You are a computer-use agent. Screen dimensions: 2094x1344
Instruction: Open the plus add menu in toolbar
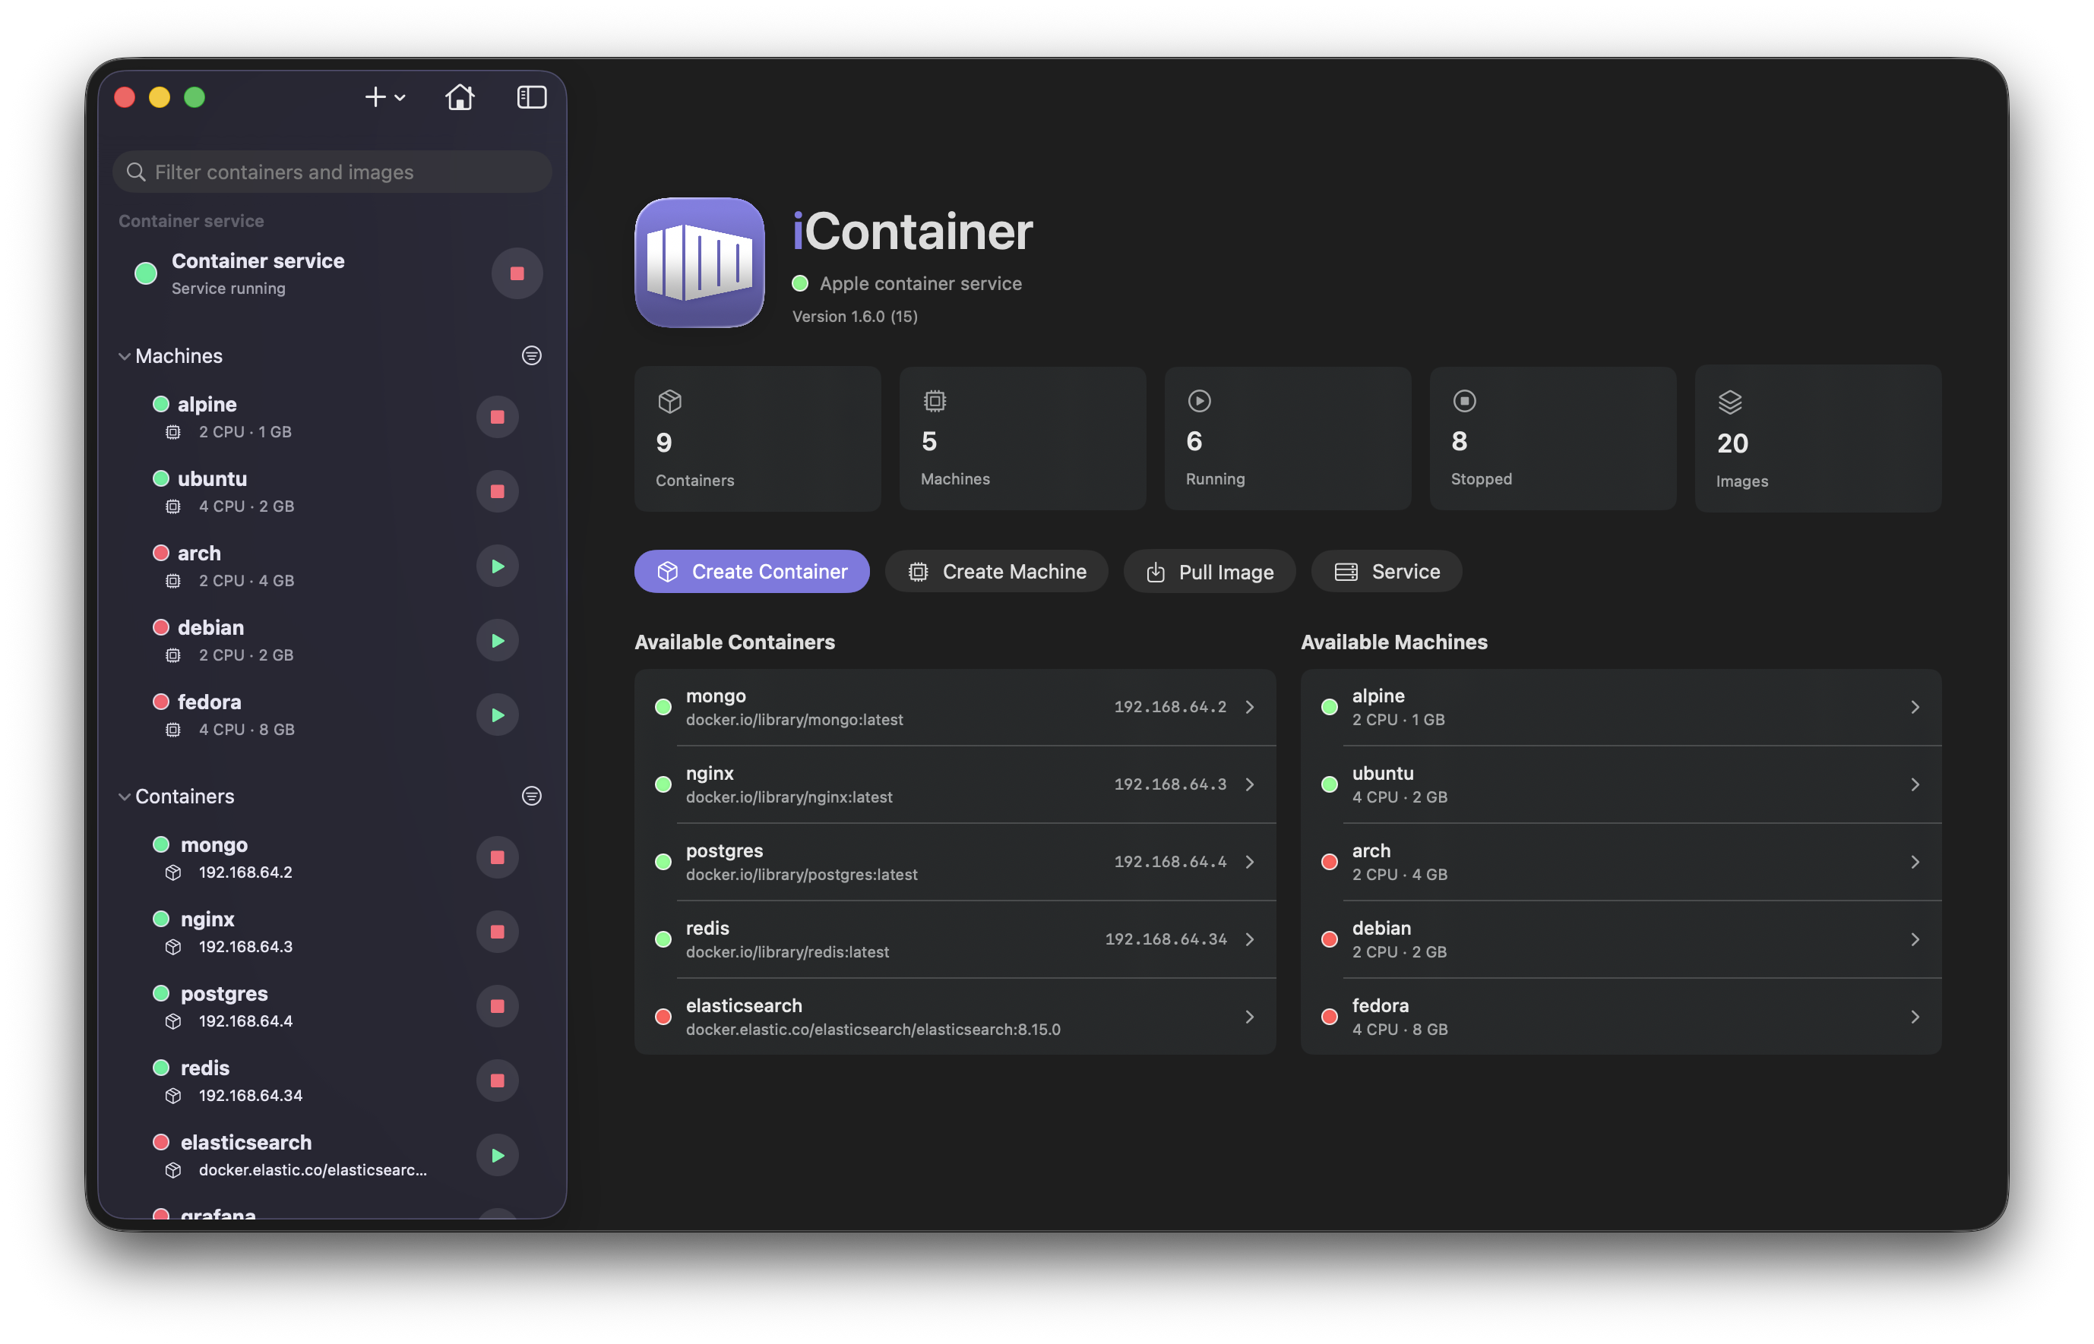coord(384,97)
